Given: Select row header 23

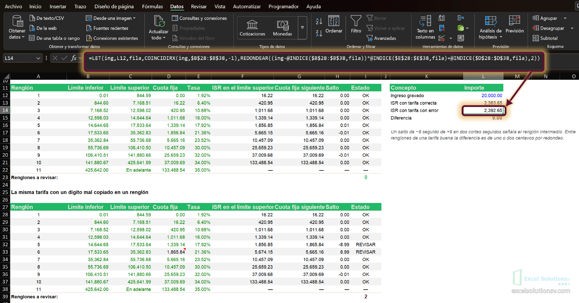Looking at the screenshot, I should pos(5,177).
